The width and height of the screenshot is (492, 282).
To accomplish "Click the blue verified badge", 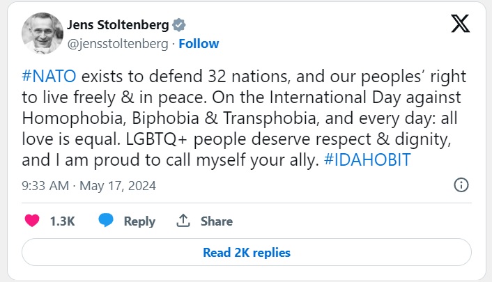I will click(x=180, y=26).
